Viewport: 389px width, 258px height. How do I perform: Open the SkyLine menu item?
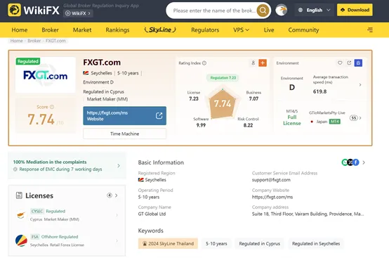click(x=160, y=30)
